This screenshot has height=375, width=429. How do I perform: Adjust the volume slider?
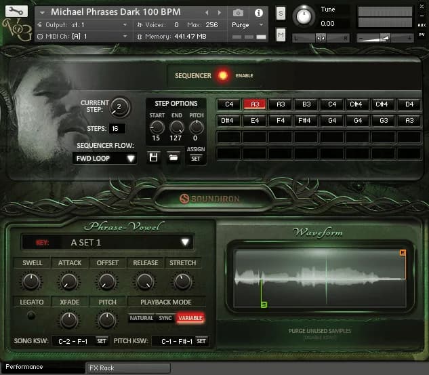pyautogui.click(x=385, y=38)
